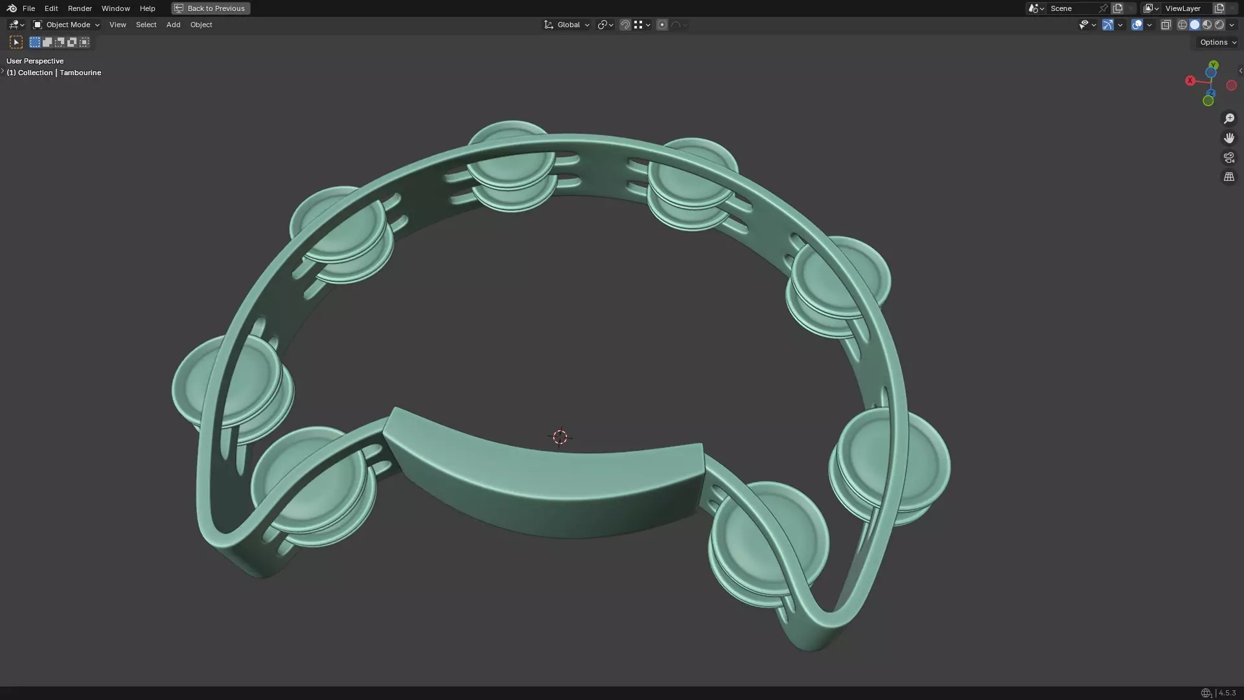Open the Global transform orientation dropdown
The width and height of the screenshot is (1244, 700).
tap(567, 25)
